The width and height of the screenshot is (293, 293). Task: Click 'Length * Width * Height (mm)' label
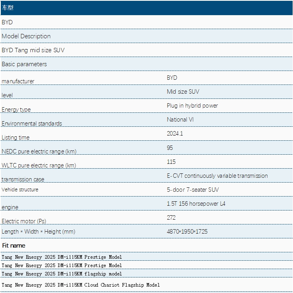[x=38, y=232]
